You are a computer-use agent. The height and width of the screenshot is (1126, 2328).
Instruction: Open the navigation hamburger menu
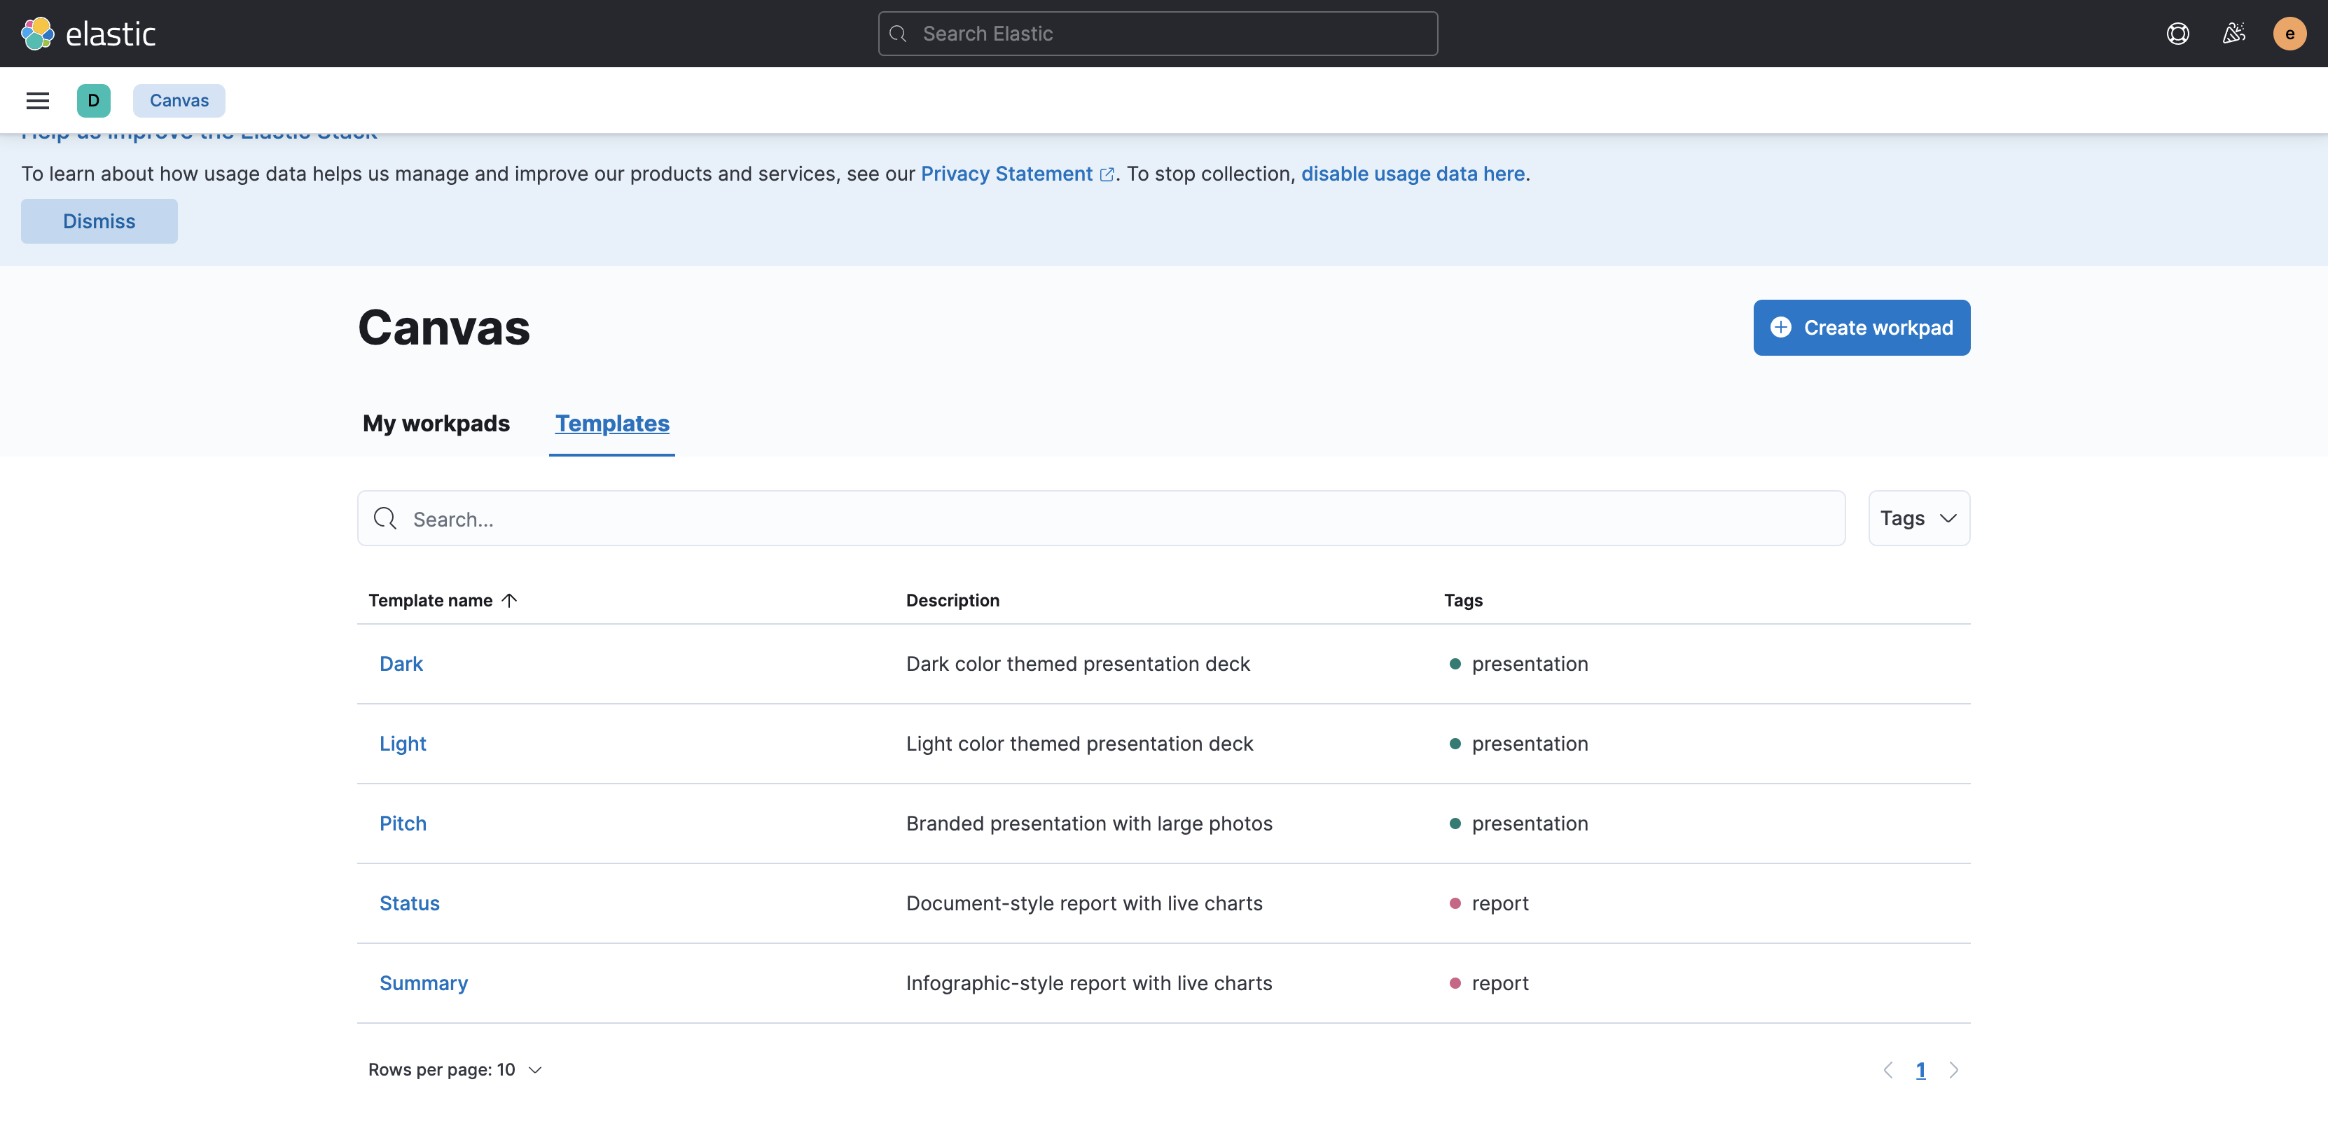(37, 100)
